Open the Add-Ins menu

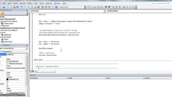(49, 4)
